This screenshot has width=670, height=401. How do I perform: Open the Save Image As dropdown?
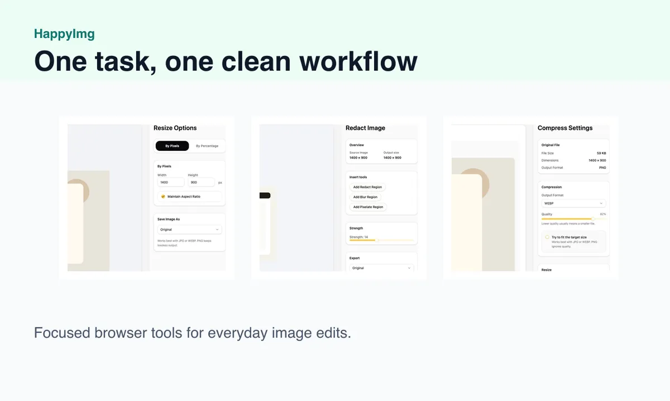coord(189,230)
